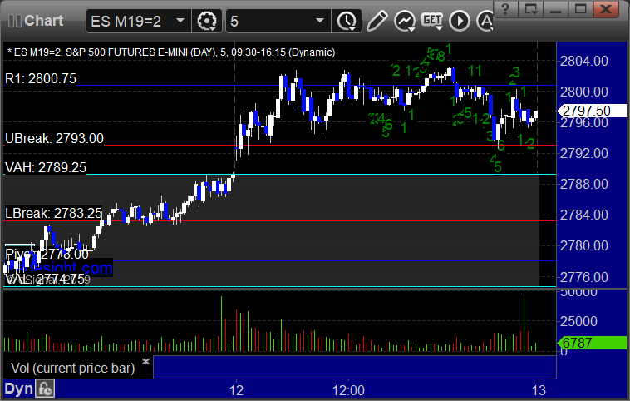
Task: Click the 13 date label on time axis
Action: pyautogui.click(x=539, y=390)
